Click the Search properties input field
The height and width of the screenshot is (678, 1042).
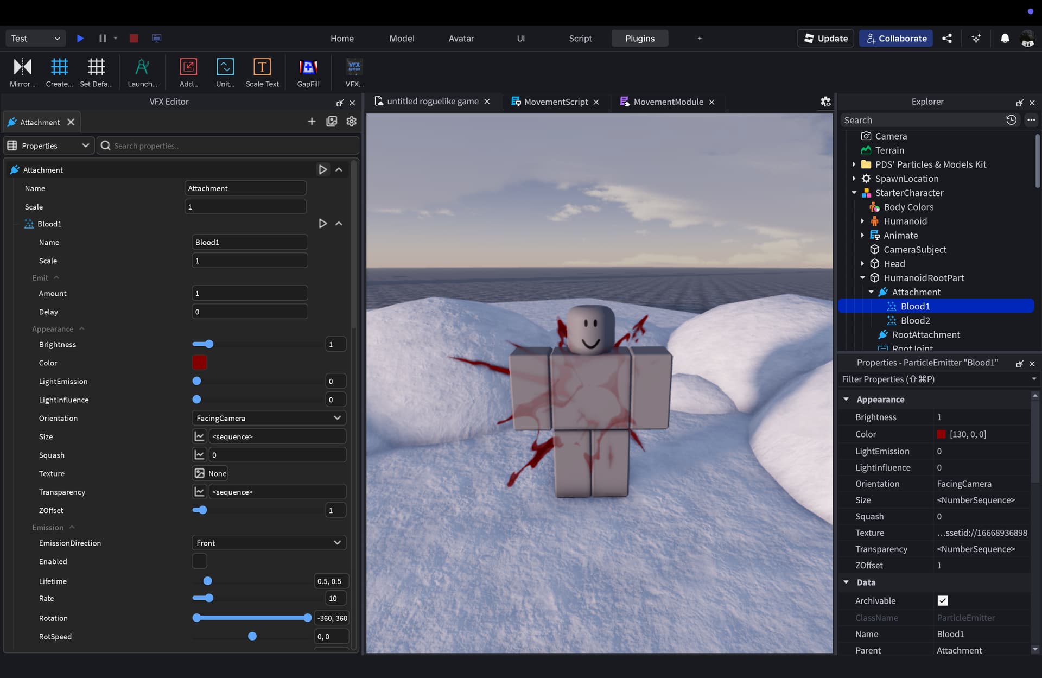coord(228,145)
